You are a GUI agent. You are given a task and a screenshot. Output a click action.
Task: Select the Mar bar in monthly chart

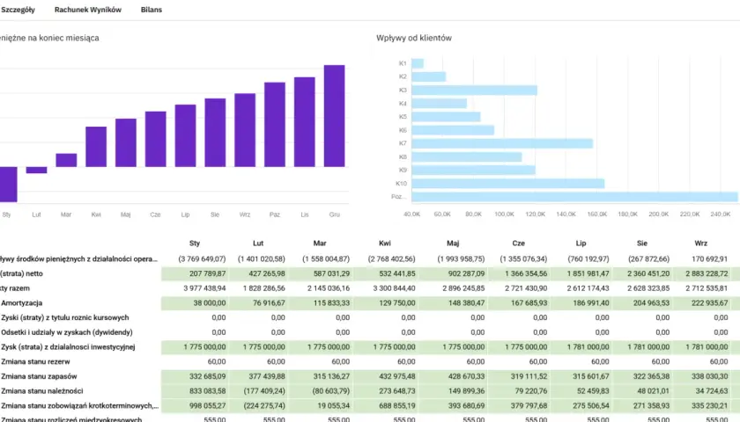66,160
